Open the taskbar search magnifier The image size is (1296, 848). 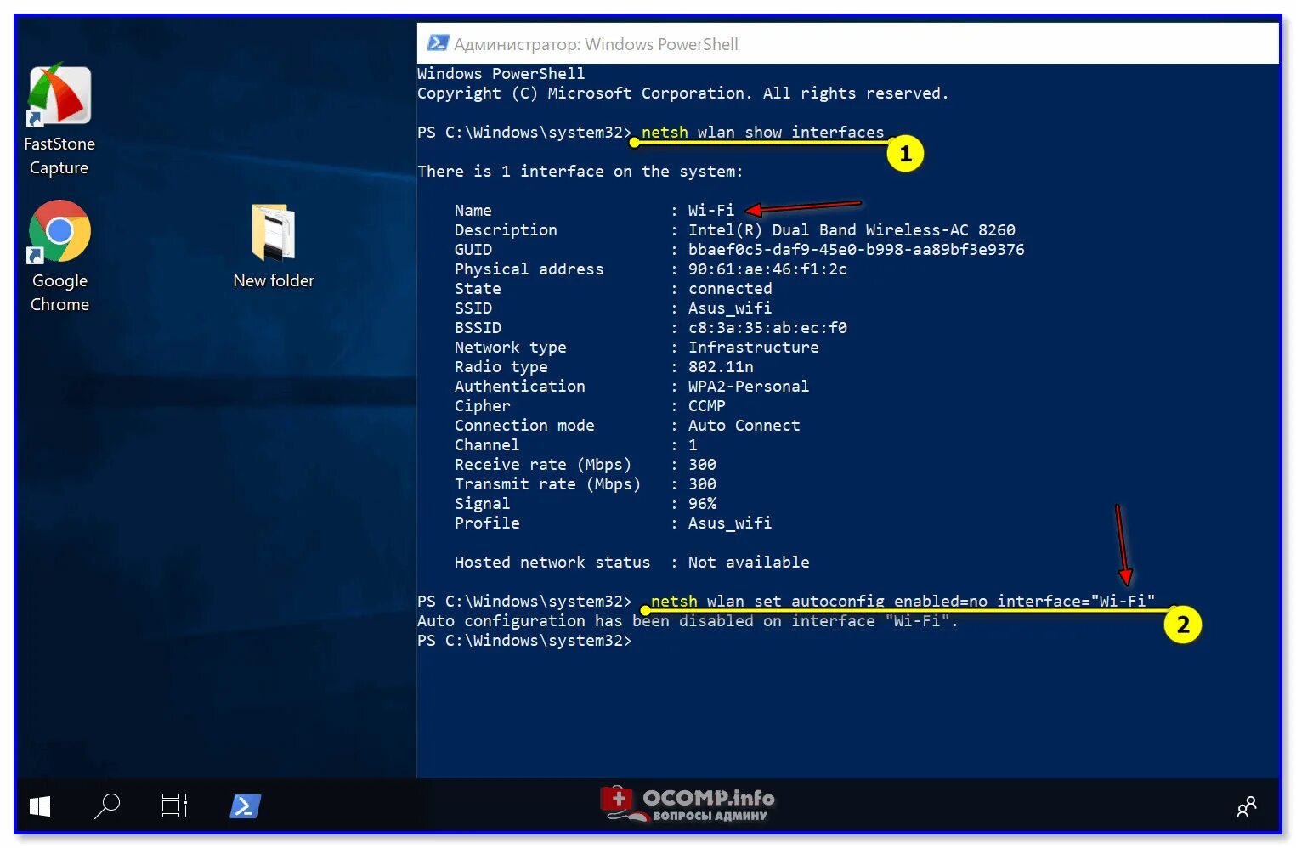click(x=107, y=806)
